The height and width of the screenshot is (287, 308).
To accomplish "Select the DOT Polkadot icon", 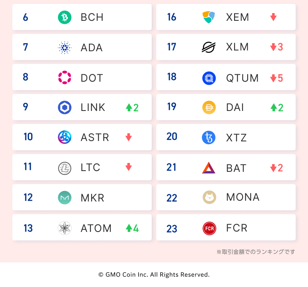I will click(x=65, y=77).
